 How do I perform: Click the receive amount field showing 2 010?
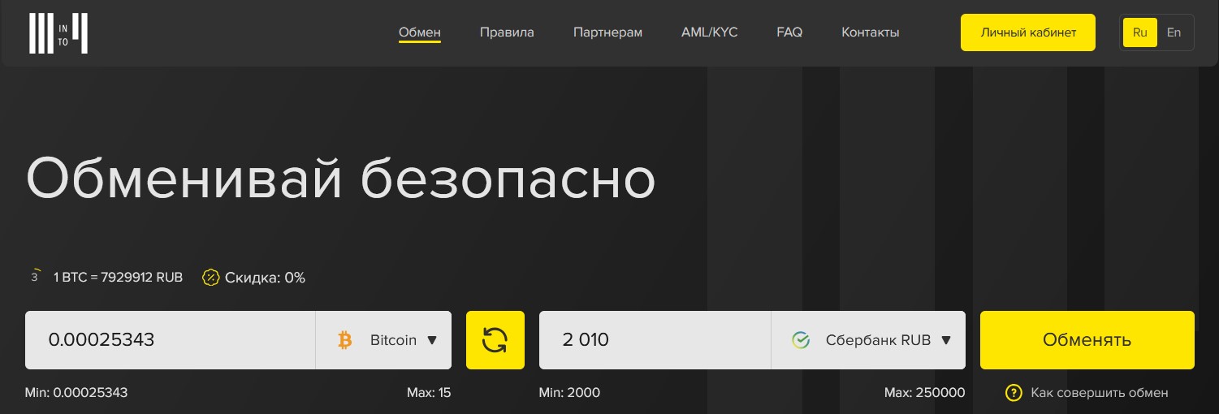pos(655,340)
